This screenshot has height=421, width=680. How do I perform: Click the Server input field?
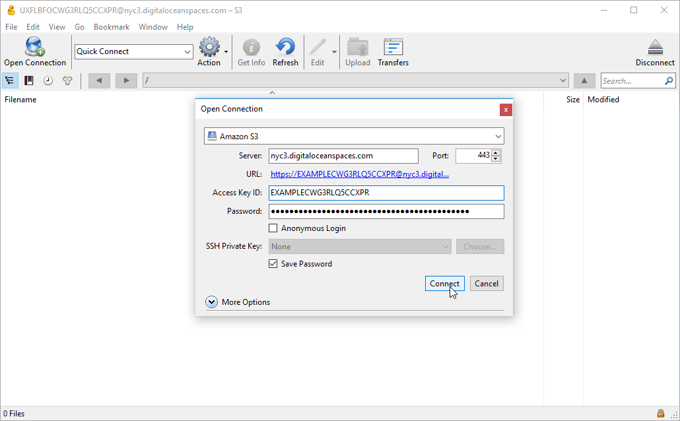point(343,156)
